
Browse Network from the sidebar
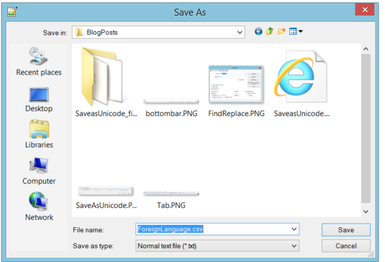click(39, 207)
